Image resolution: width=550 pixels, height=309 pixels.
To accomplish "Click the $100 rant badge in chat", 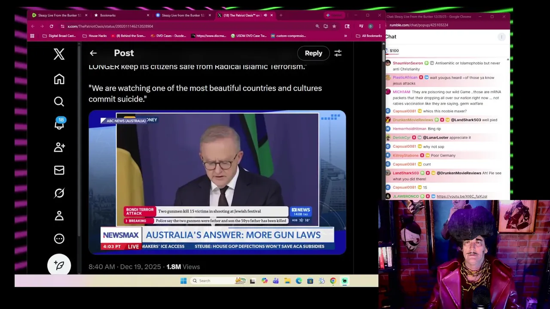I will (x=392, y=51).
